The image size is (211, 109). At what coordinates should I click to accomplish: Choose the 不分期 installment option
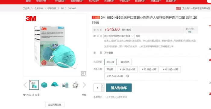[110, 69]
